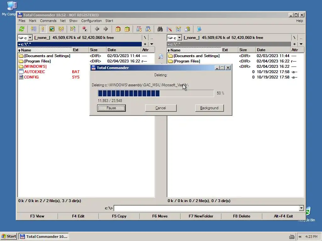Open left panel favorites asterisk button
Screen dimensions: 322x241
point(145,44)
